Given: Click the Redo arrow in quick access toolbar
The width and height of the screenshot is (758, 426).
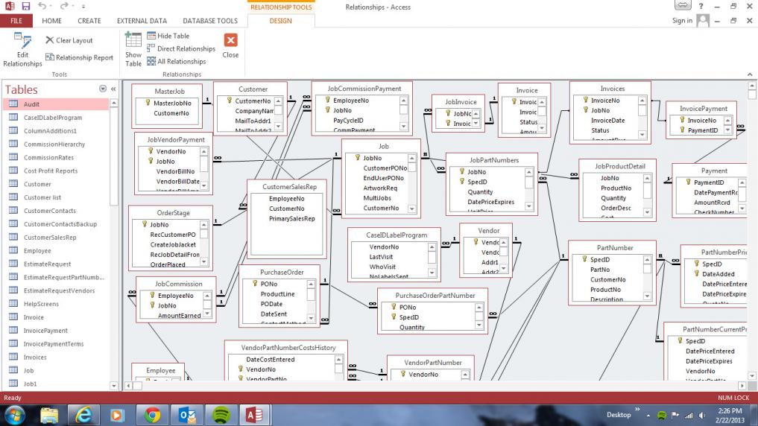Looking at the screenshot, I should pyautogui.click(x=63, y=6).
